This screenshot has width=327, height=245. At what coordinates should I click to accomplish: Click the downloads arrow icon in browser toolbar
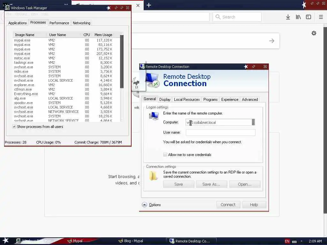[x=288, y=17]
